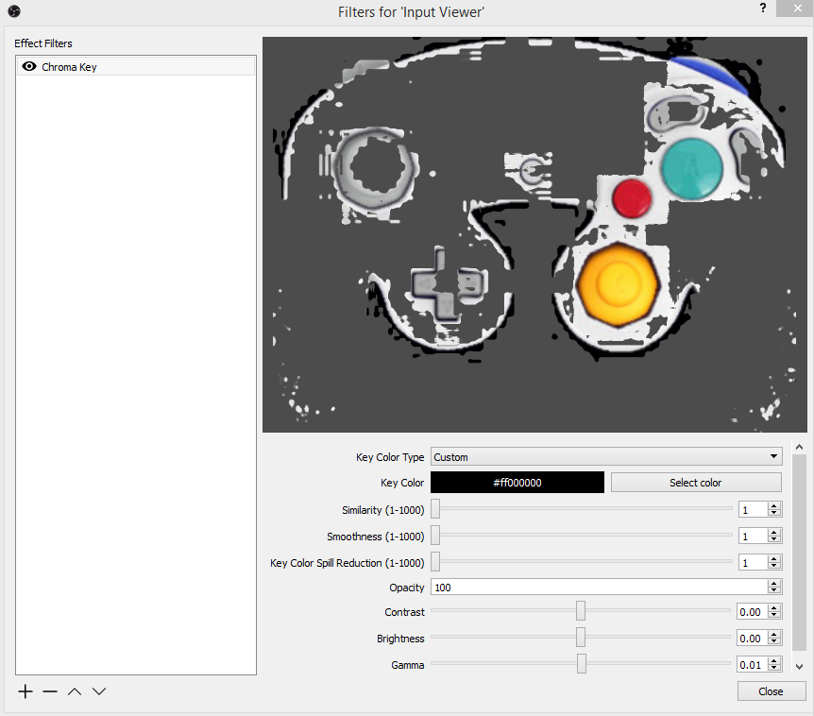Select the Chroma Key filter row

136,66
